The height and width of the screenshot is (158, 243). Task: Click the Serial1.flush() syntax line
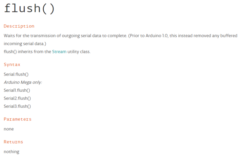(17, 90)
